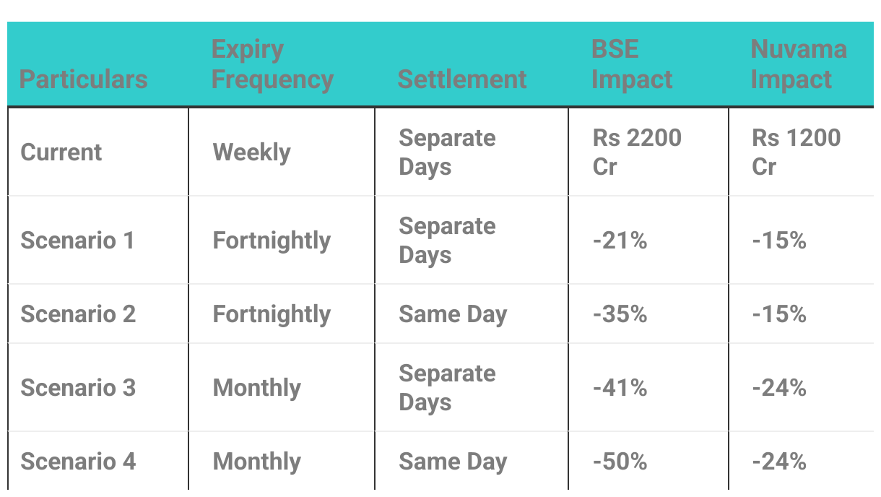Click the -21% BSE impact cell

coord(620,241)
